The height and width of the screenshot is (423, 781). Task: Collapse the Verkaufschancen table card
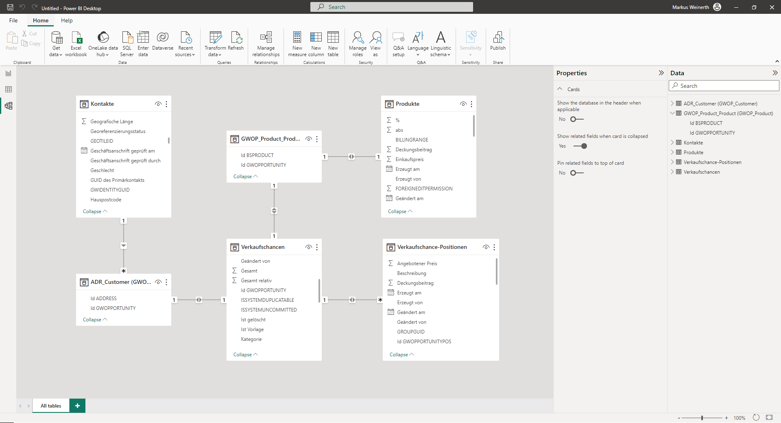pos(245,355)
